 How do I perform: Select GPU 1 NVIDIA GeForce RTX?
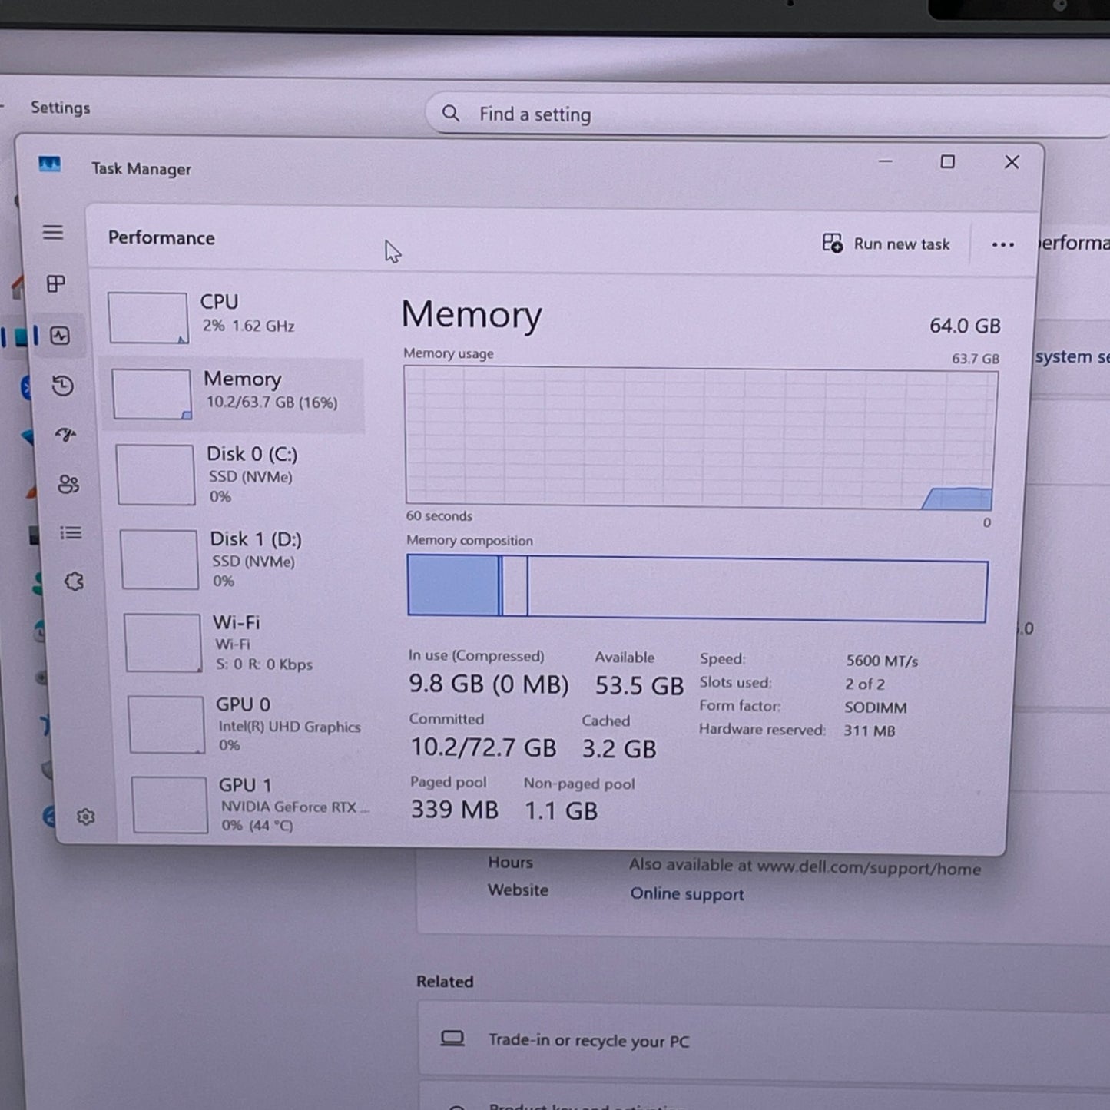click(x=253, y=804)
